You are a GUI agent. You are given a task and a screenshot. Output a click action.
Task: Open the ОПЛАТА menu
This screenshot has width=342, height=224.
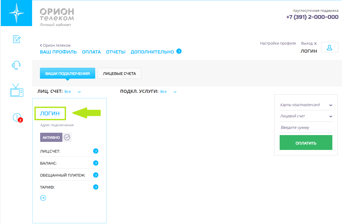[x=91, y=52]
